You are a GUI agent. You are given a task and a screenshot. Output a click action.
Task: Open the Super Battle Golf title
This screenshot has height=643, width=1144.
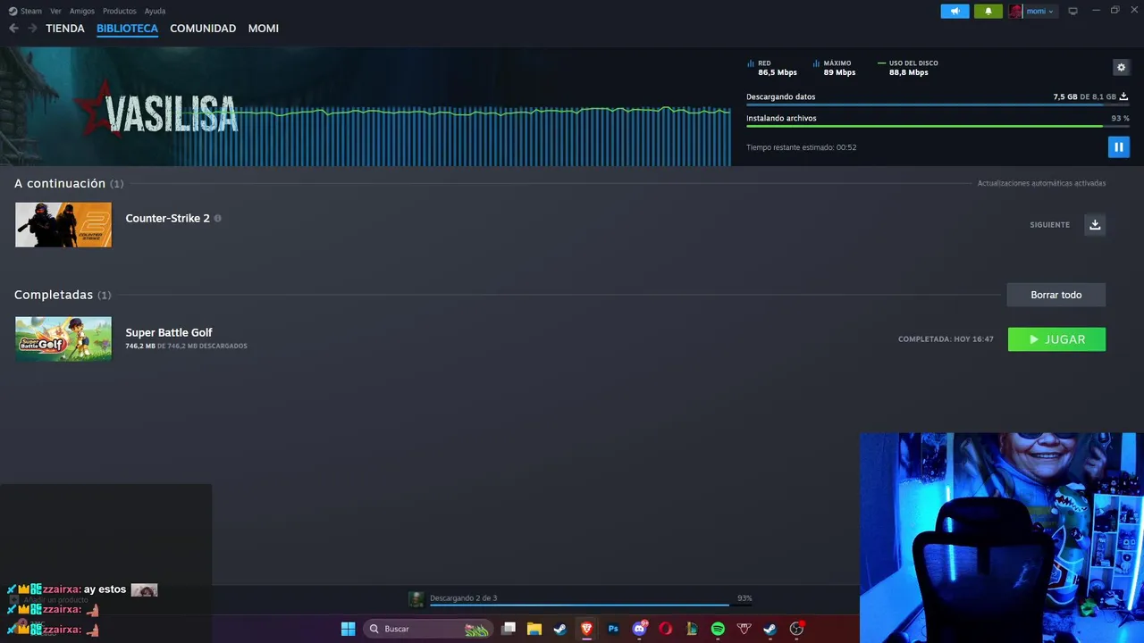point(169,332)
